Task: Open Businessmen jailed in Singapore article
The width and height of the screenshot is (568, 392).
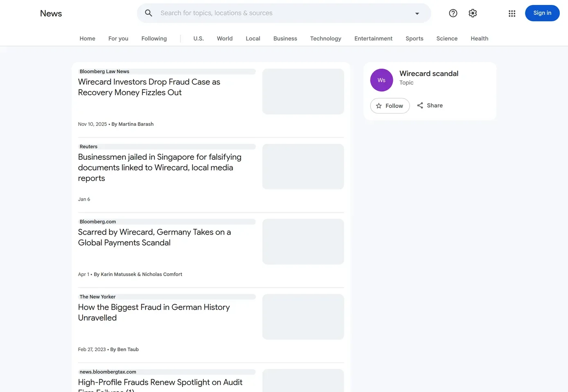Action: [x=160, y=168]
